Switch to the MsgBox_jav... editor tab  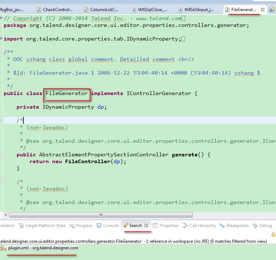tap(11, 10)
